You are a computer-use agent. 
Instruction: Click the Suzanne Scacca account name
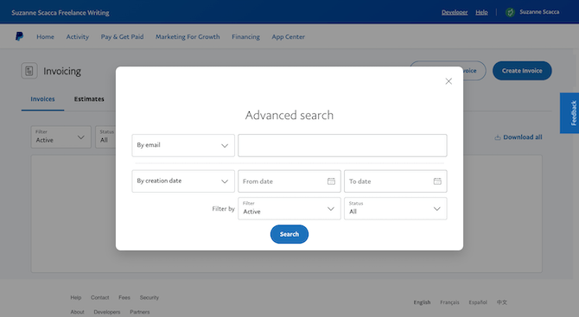point(539,12)
